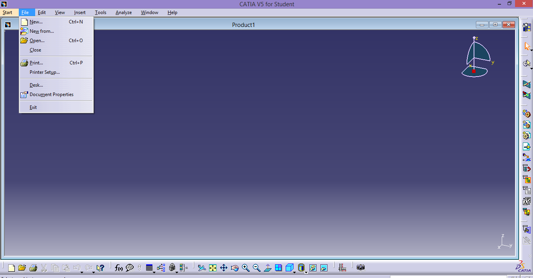This screenshot has height=278, width=533.
Task: Click the Product1 document icon in the title bar
Action: pos(8,25)
